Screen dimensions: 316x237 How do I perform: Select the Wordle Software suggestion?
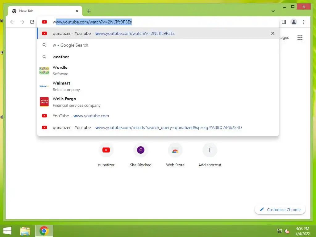click(x=158, y=71)
